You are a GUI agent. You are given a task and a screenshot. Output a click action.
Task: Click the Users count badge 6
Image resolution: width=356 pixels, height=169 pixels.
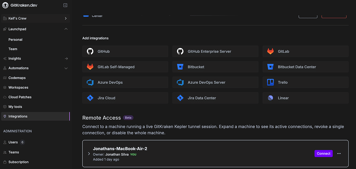[x=22, y=142]
